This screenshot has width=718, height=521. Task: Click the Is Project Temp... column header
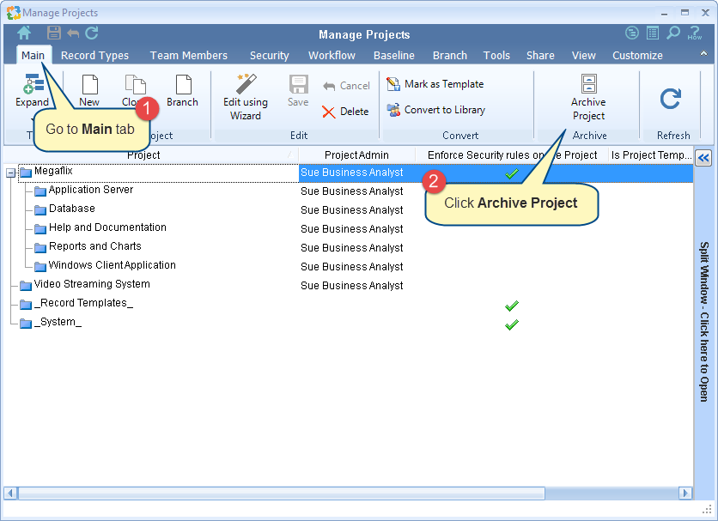pos(651,154)
